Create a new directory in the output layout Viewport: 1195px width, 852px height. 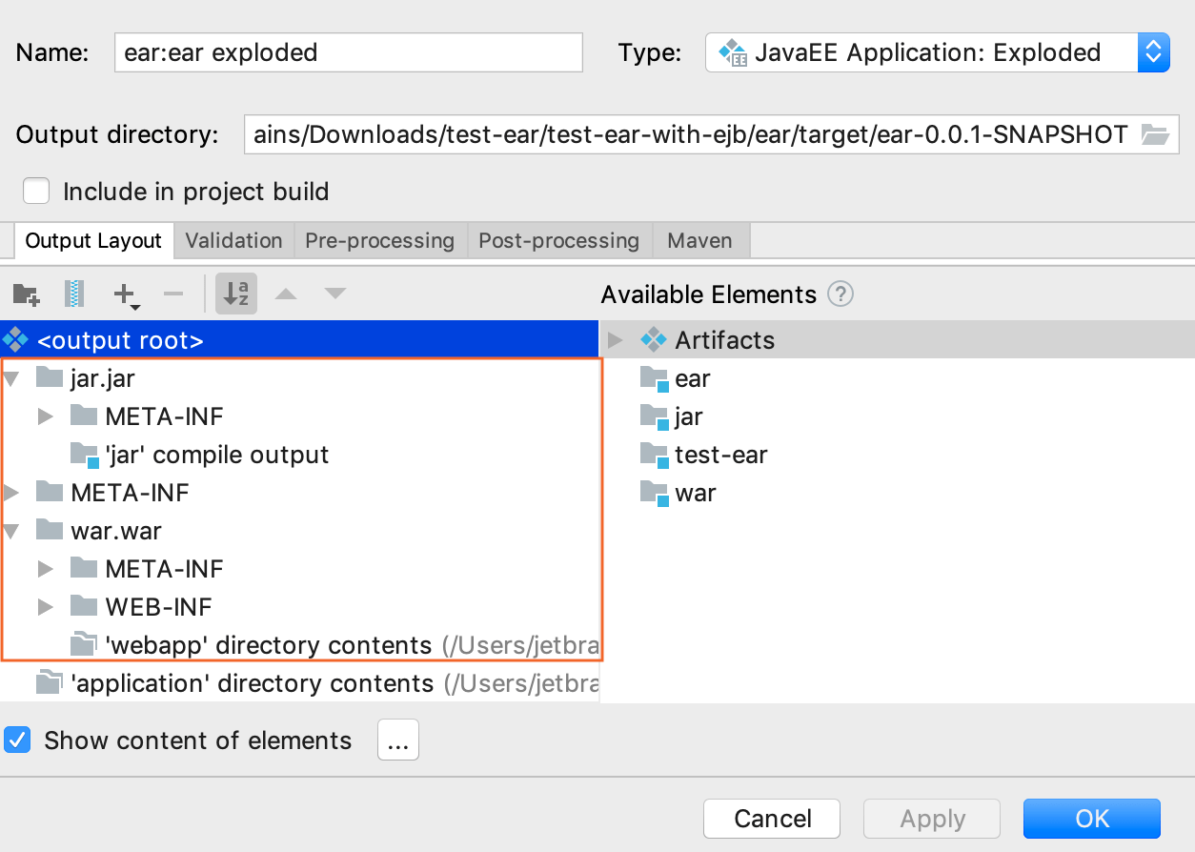tap(26, 294)
